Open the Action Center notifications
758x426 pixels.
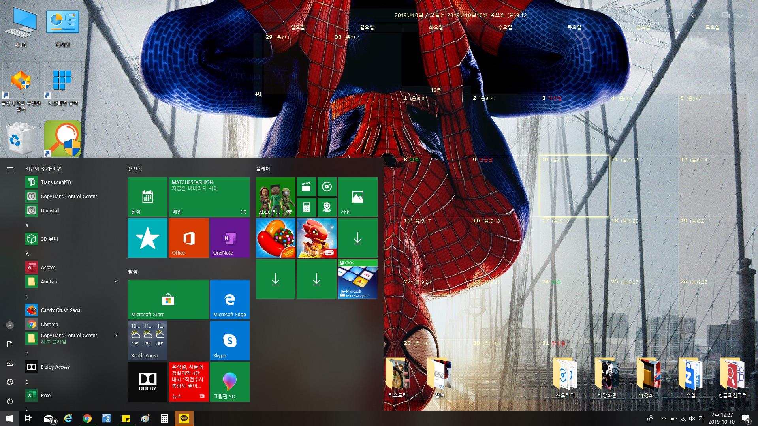(746, 418)
